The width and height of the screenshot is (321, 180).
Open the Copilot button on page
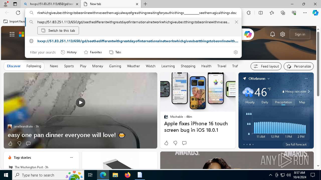pos(248,34)
